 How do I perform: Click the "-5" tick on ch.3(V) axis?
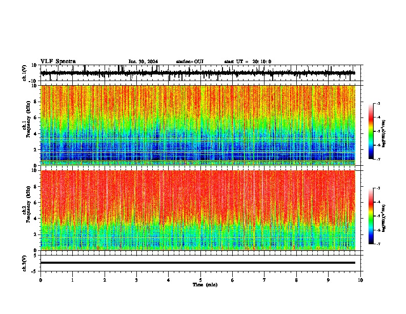pyautogui.click(x=34, y=271)
